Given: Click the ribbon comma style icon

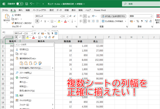Looking at the screenshot, I should (x=142, y=21).
